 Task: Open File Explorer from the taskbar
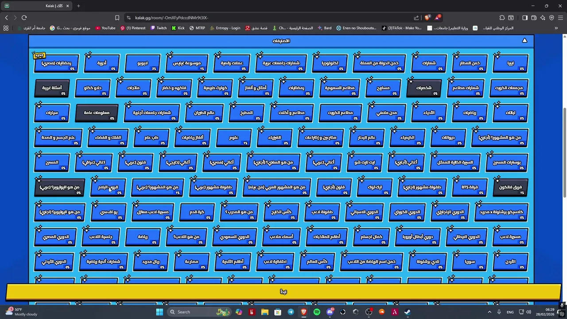pyautogui.click(x=264, y=312)
